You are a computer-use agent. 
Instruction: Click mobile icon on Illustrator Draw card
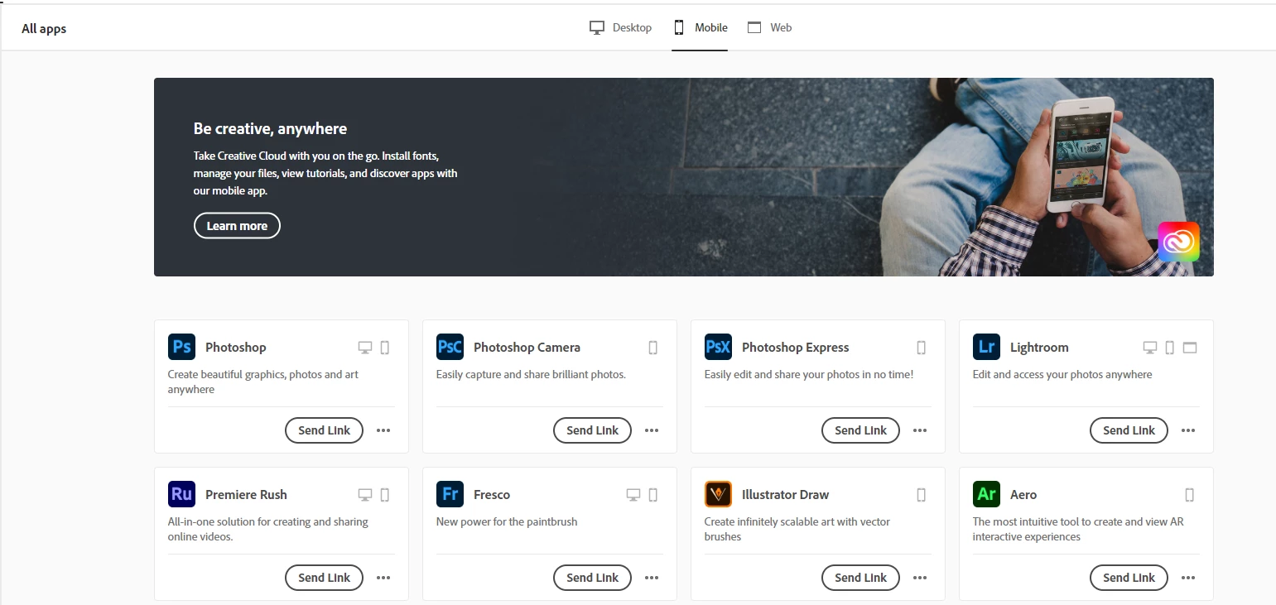(x=922, y=495)
